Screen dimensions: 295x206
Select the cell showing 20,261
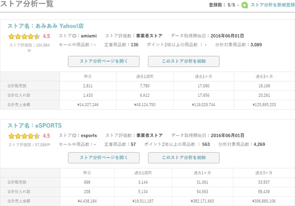pyautogui.click(x=265, y=95)
